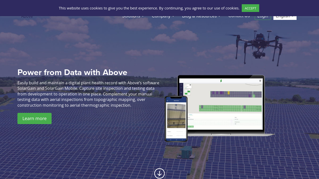319x179 pixels.
Task: Open the Company dropdown menu
Action: [x=163, y=17]
